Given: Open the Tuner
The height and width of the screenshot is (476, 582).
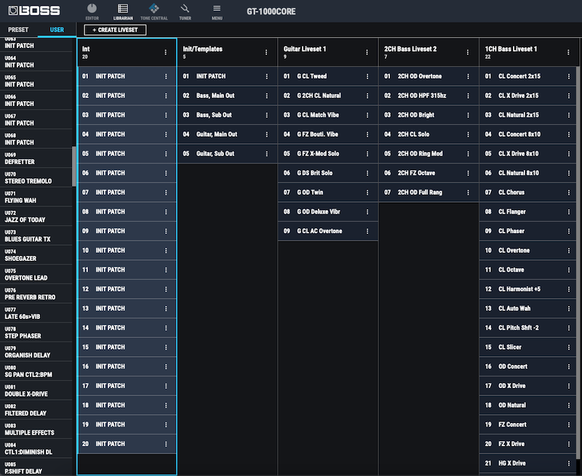Looking at the screenshot, I should pyautogui.click(x=185, y=12).
